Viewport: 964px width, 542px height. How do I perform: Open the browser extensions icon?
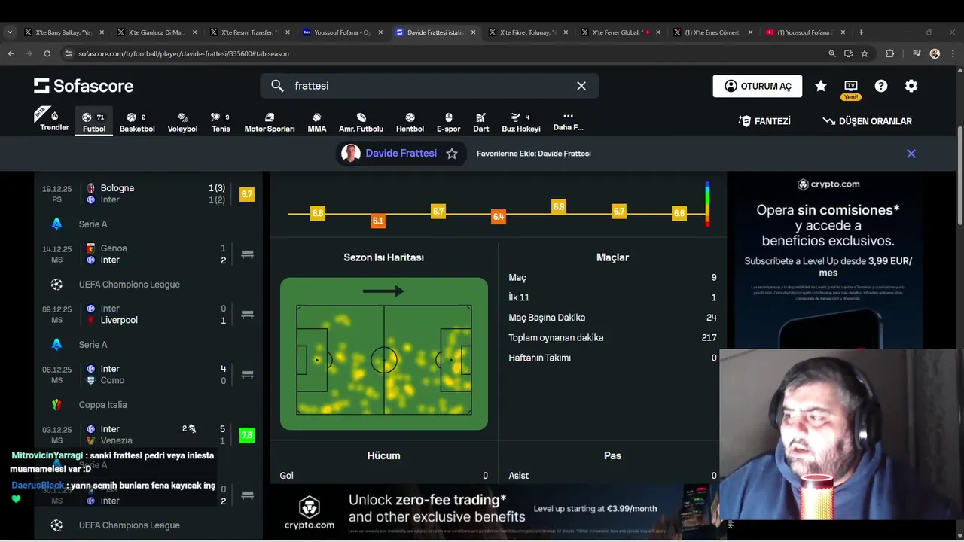890,53
